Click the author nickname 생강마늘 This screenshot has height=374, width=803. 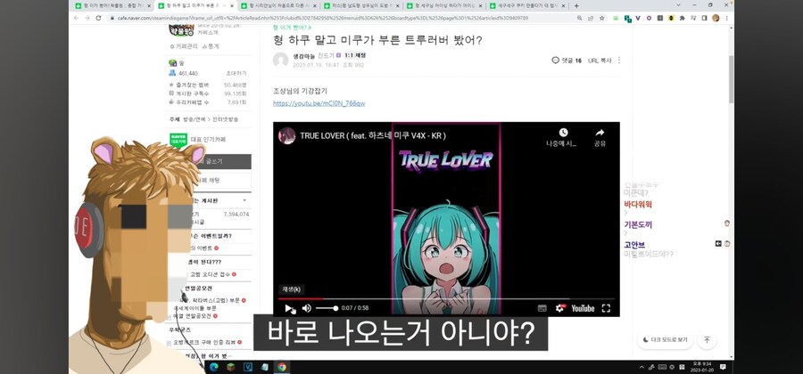click(303, 55)
